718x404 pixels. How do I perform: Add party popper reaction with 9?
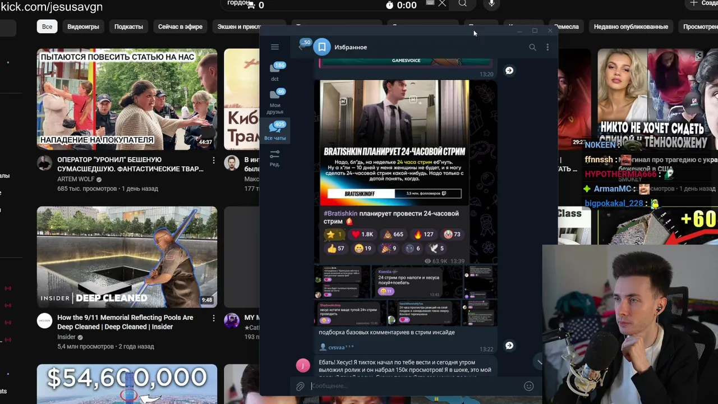(x=389, y=249)
